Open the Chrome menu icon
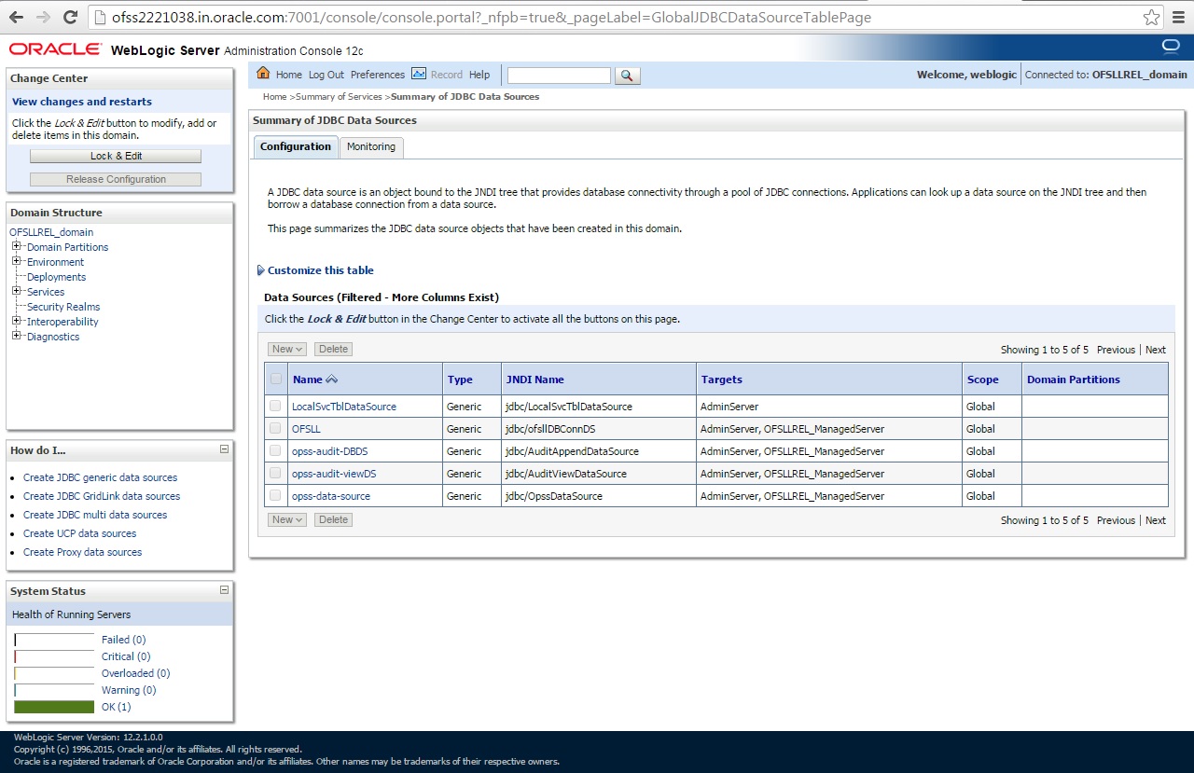The image size is (1194, 773). click(1179, 18)
